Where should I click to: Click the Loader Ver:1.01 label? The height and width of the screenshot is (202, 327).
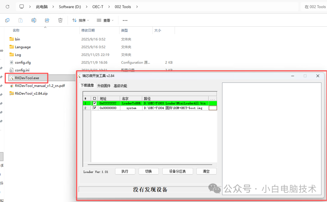(96, 172)
